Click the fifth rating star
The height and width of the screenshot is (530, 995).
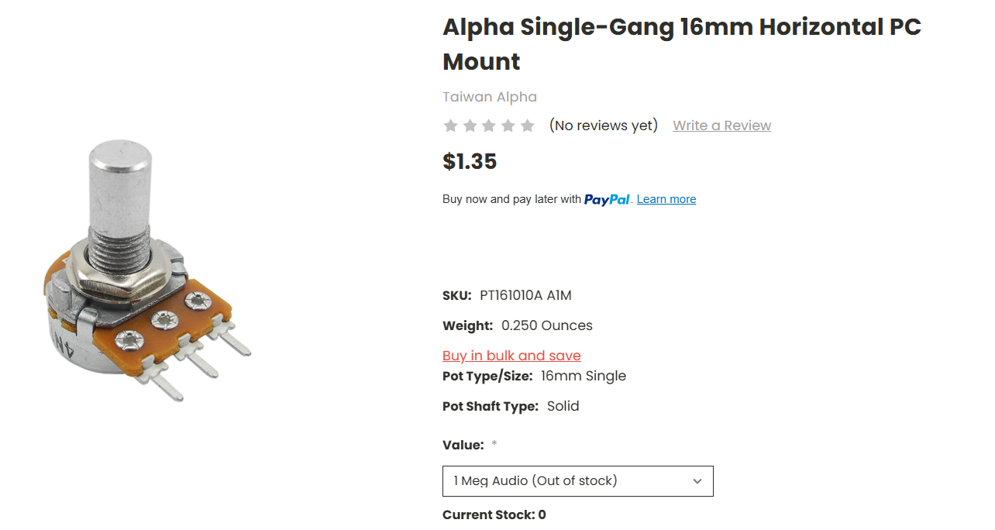click(528, 126)
